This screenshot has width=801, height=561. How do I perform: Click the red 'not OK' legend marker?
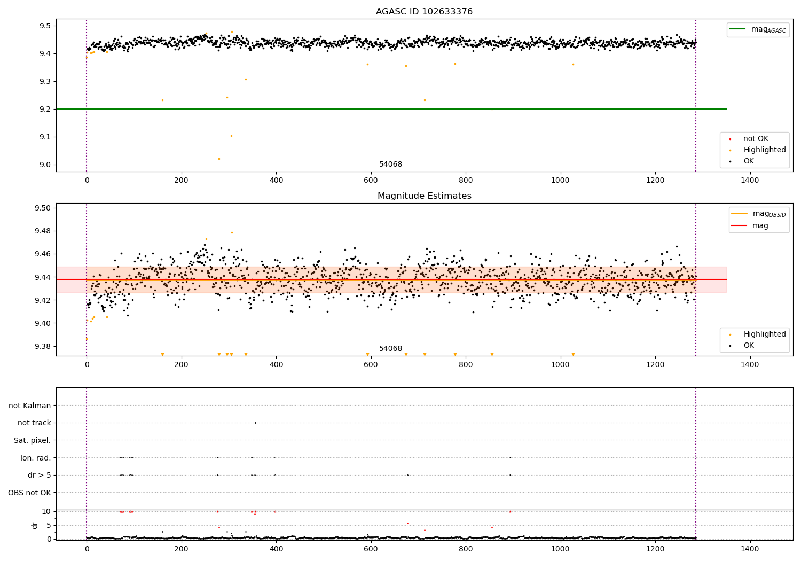pyautogui.click(x=730, y=139)
